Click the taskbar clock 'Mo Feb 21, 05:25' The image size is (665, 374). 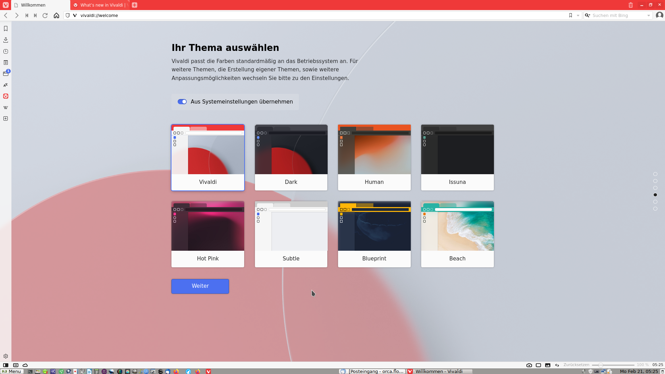point(639,371)
